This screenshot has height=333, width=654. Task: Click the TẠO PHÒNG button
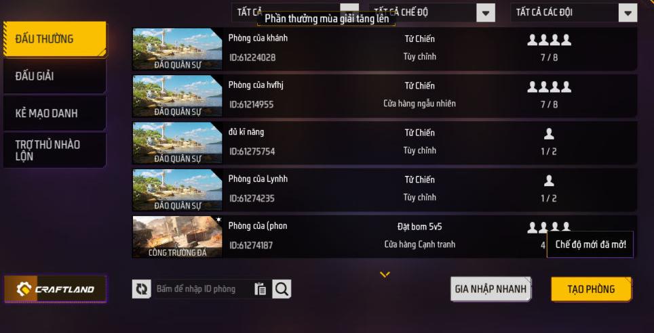[591, 289]
